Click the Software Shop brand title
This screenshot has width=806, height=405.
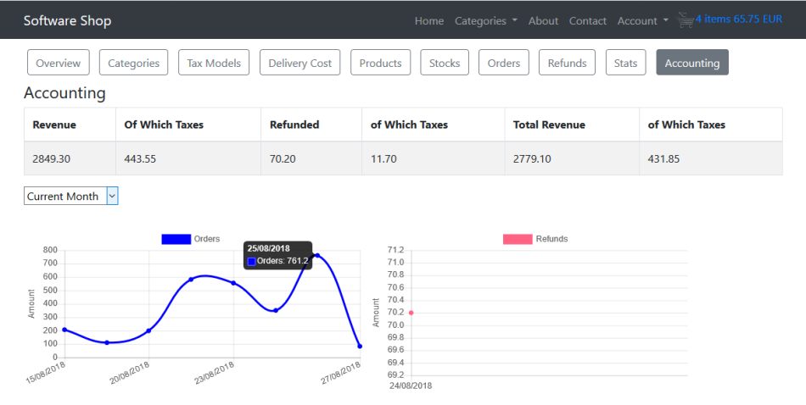(67, 20)
